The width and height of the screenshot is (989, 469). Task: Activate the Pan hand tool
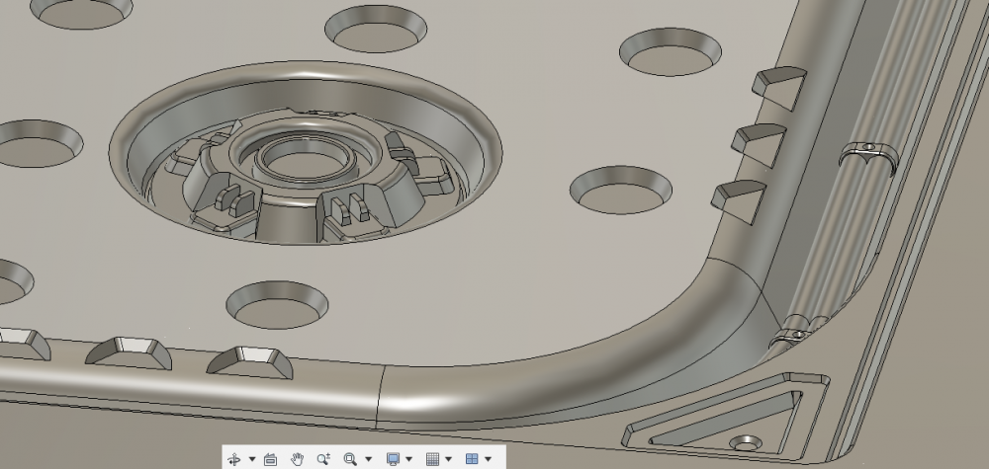pos(298,459)
